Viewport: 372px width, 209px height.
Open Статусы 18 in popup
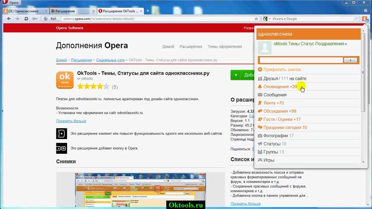pyautogui.click(x=275, y=144)
